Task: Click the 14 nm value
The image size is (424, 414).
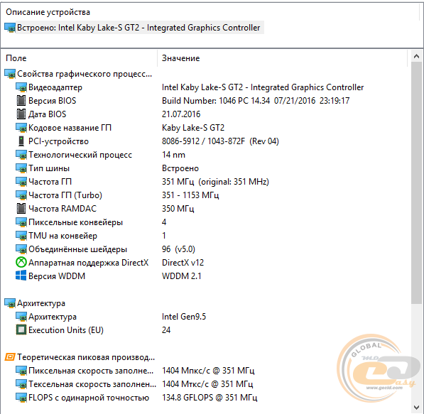Action: (x=173, y=155)
